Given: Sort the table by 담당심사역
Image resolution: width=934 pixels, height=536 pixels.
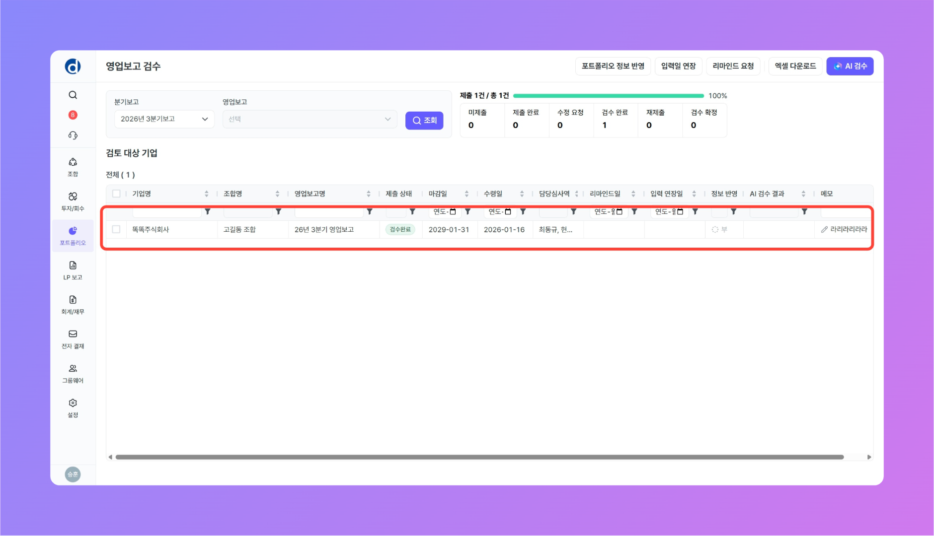Looking at the screenshot, I should (x=576, y=194).
